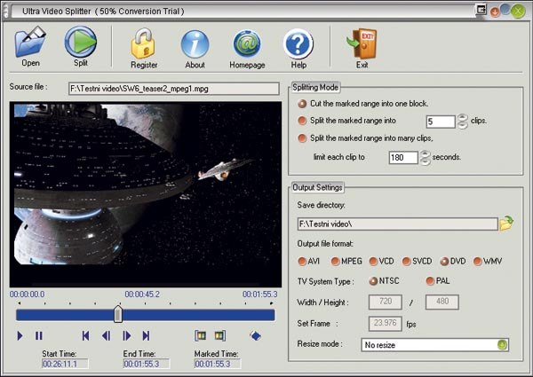The height and width of the screenshot is (377, 533).
Task: Click the Marked Time value field
Action: (x=218, y=364)
